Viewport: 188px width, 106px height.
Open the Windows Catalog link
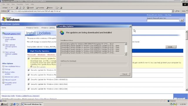point(48,28)
